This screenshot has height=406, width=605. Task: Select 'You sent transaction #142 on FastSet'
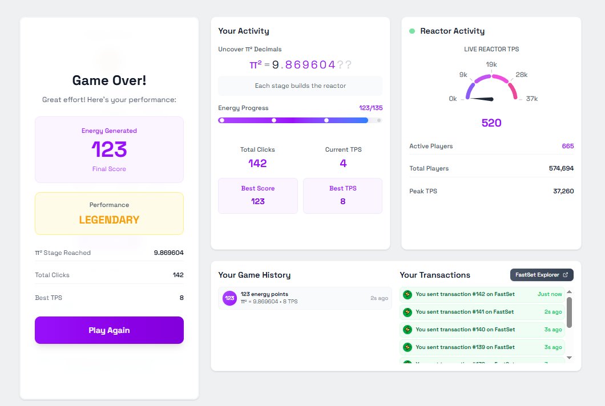point(482,294)
